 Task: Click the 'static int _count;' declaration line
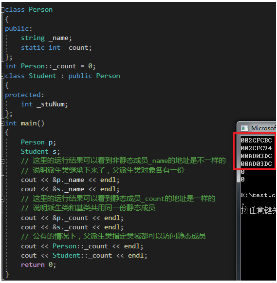click(56, 48)
